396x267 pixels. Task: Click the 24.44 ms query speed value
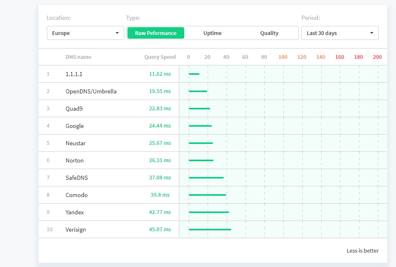point(160,125)
